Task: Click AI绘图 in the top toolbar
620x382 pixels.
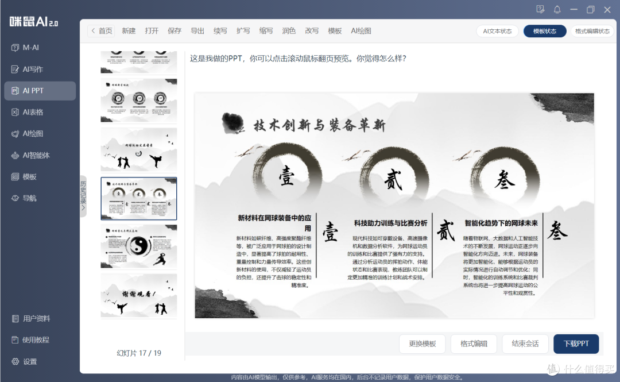Action: (361, 31)
